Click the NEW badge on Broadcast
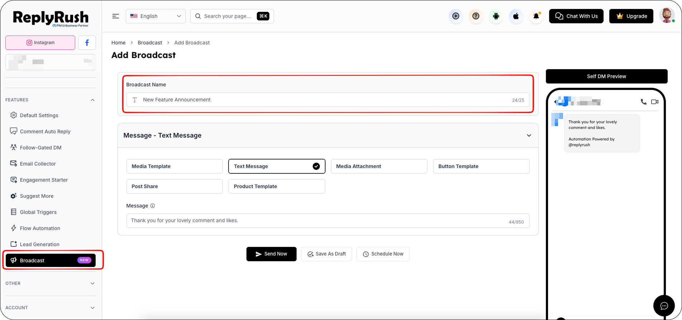The height and width of the screenshot is (320, 682). [84, 260]
